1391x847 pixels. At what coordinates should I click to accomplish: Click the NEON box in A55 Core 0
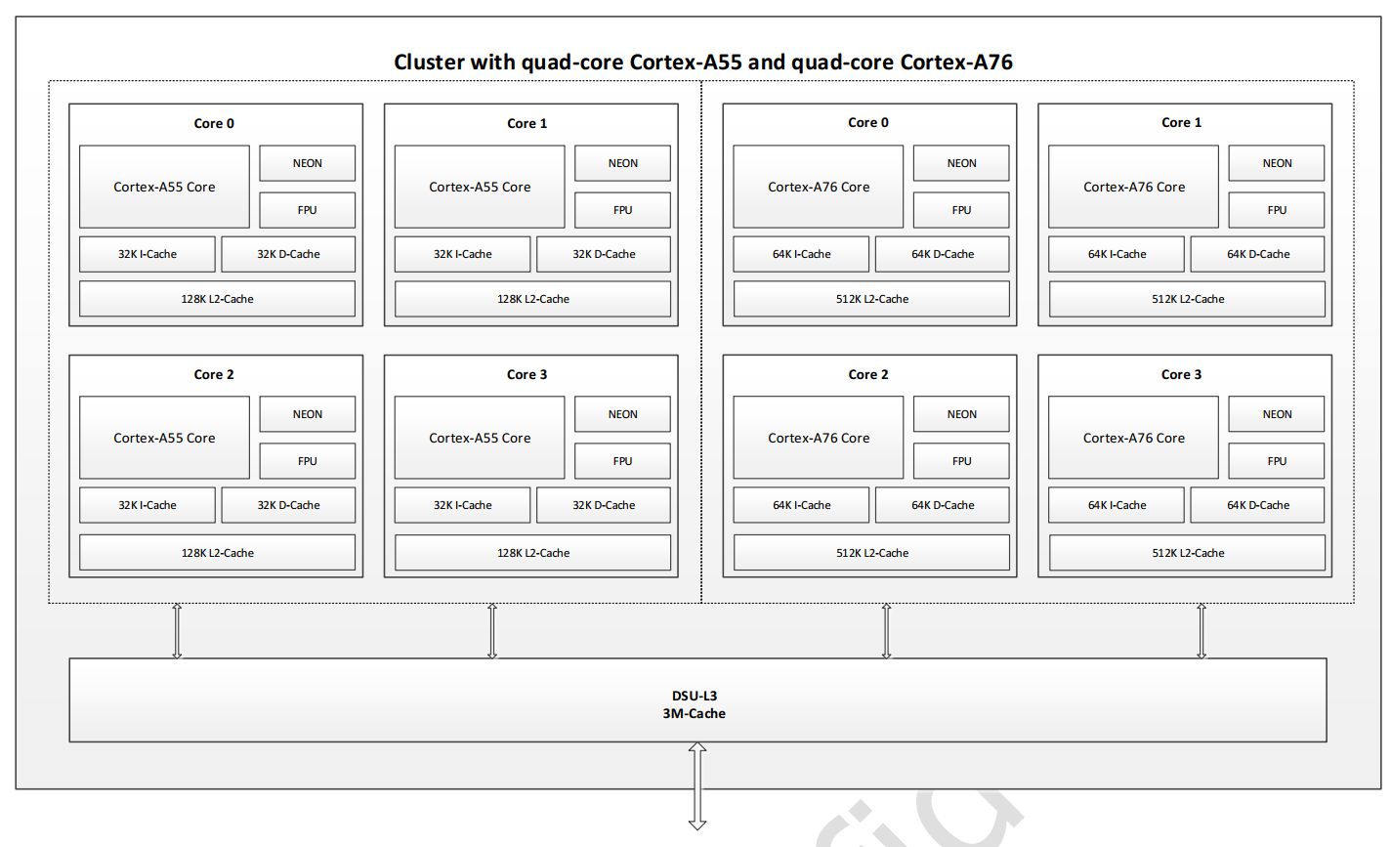(x=307, y=163)
